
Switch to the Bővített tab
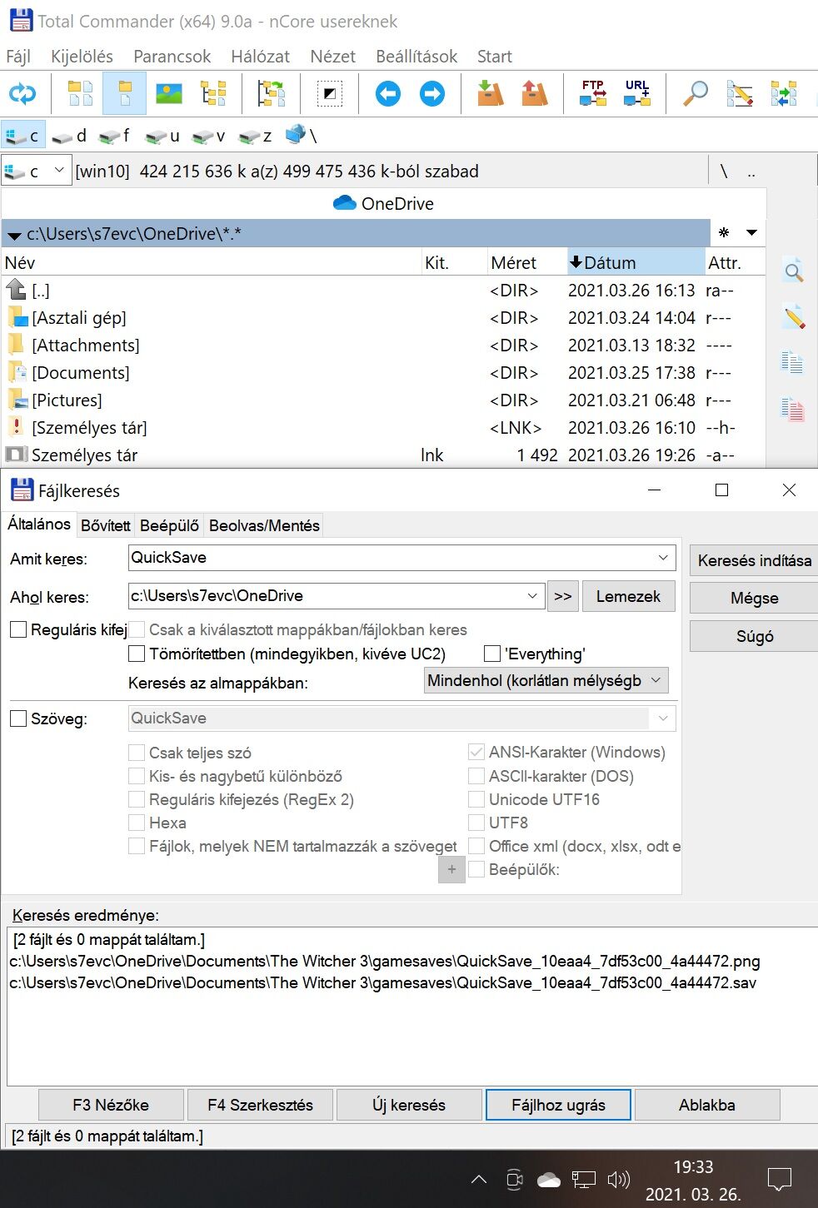coord(106,525)
